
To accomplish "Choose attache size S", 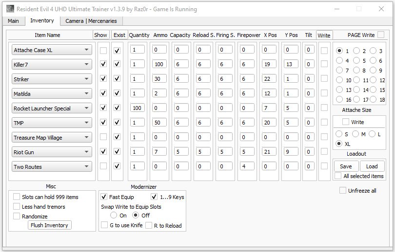I will (339, 134).
